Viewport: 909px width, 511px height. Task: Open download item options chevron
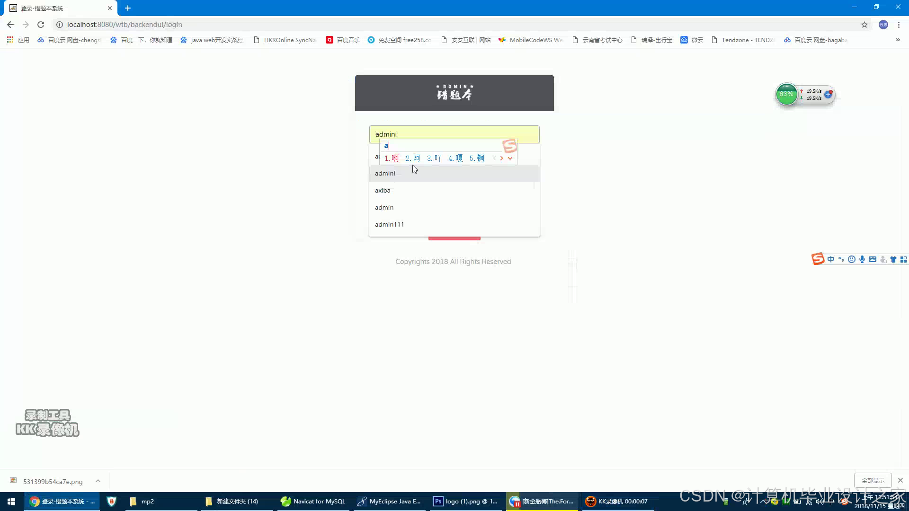98,481
